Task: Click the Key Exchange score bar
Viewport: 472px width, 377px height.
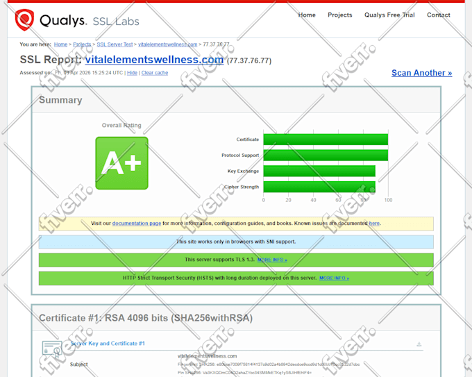Action: (319, 171)
